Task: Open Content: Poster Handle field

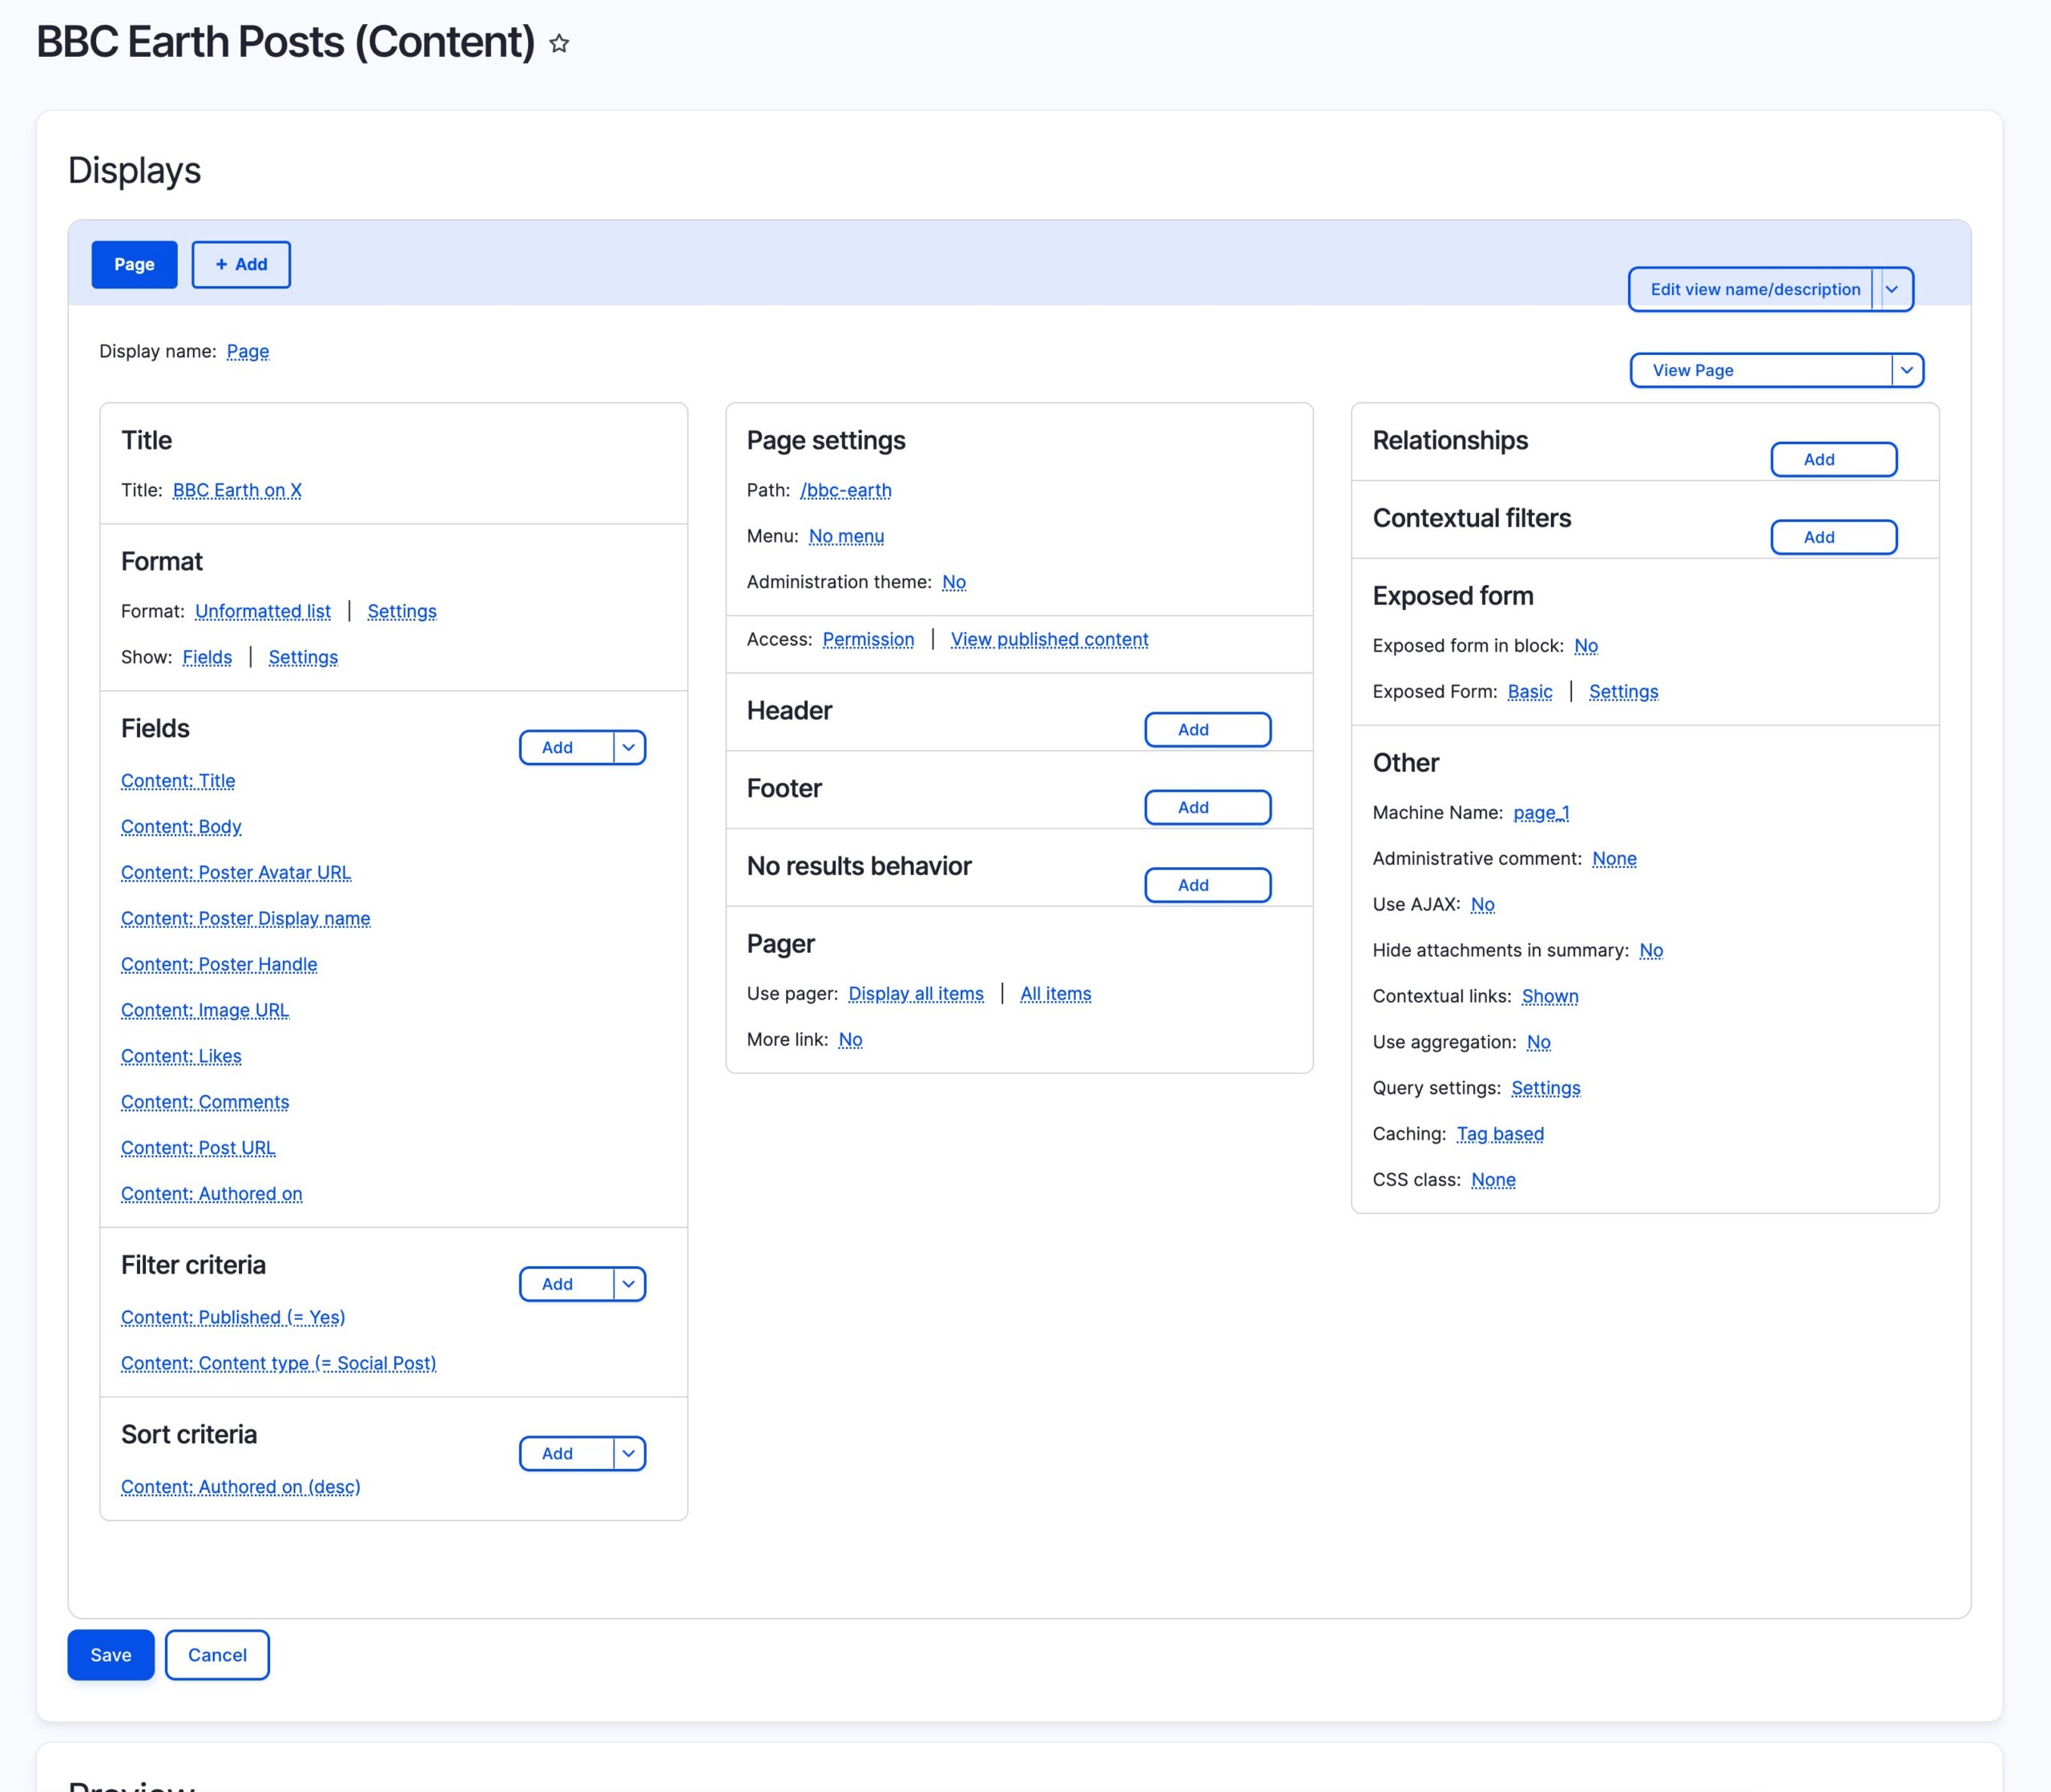Action: point(219,965)
